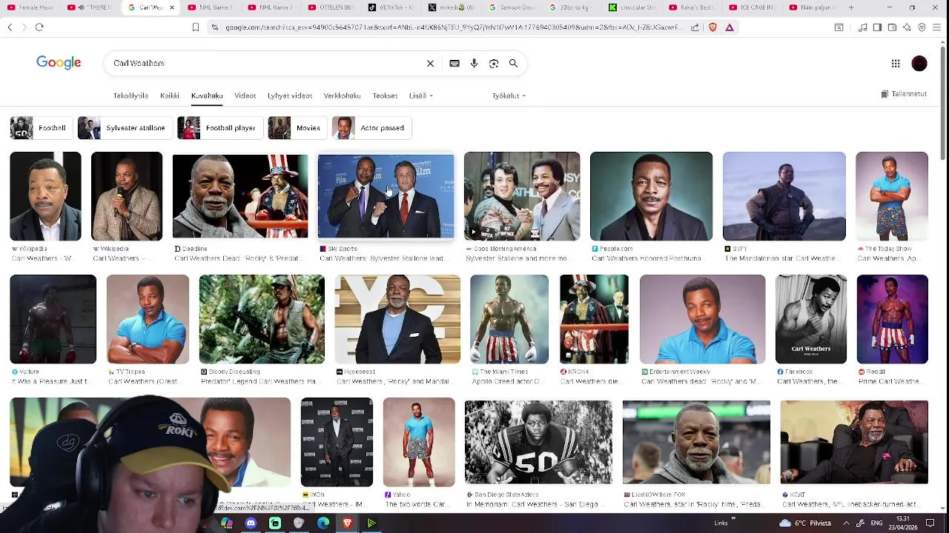Open Microsoft Edge from the taskbar
The width and height of the screenshot is (949, 533).
point(323,523)
